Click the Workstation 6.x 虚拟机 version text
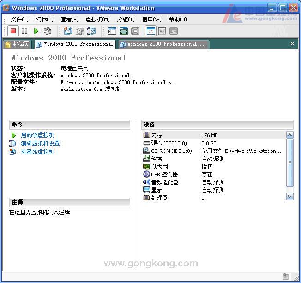 tap(91, 89)
